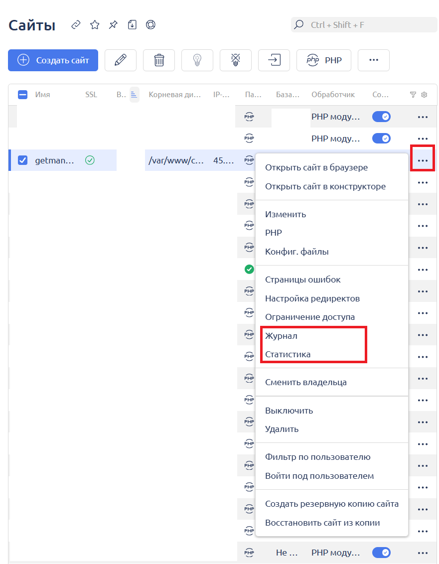
Task: Click the login-as-user arrow icon
Action: point(274,60)
